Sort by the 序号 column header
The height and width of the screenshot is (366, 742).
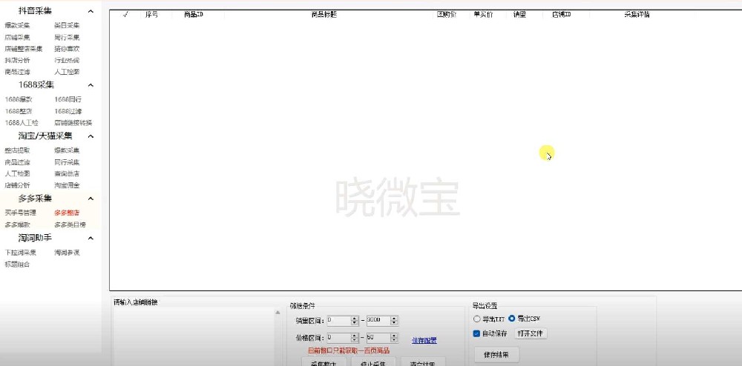tap(152, 15)
